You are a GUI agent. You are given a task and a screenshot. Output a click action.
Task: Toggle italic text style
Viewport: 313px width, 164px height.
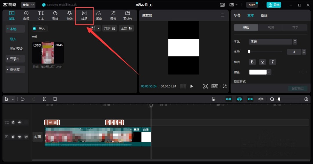(x=272, y=62)
